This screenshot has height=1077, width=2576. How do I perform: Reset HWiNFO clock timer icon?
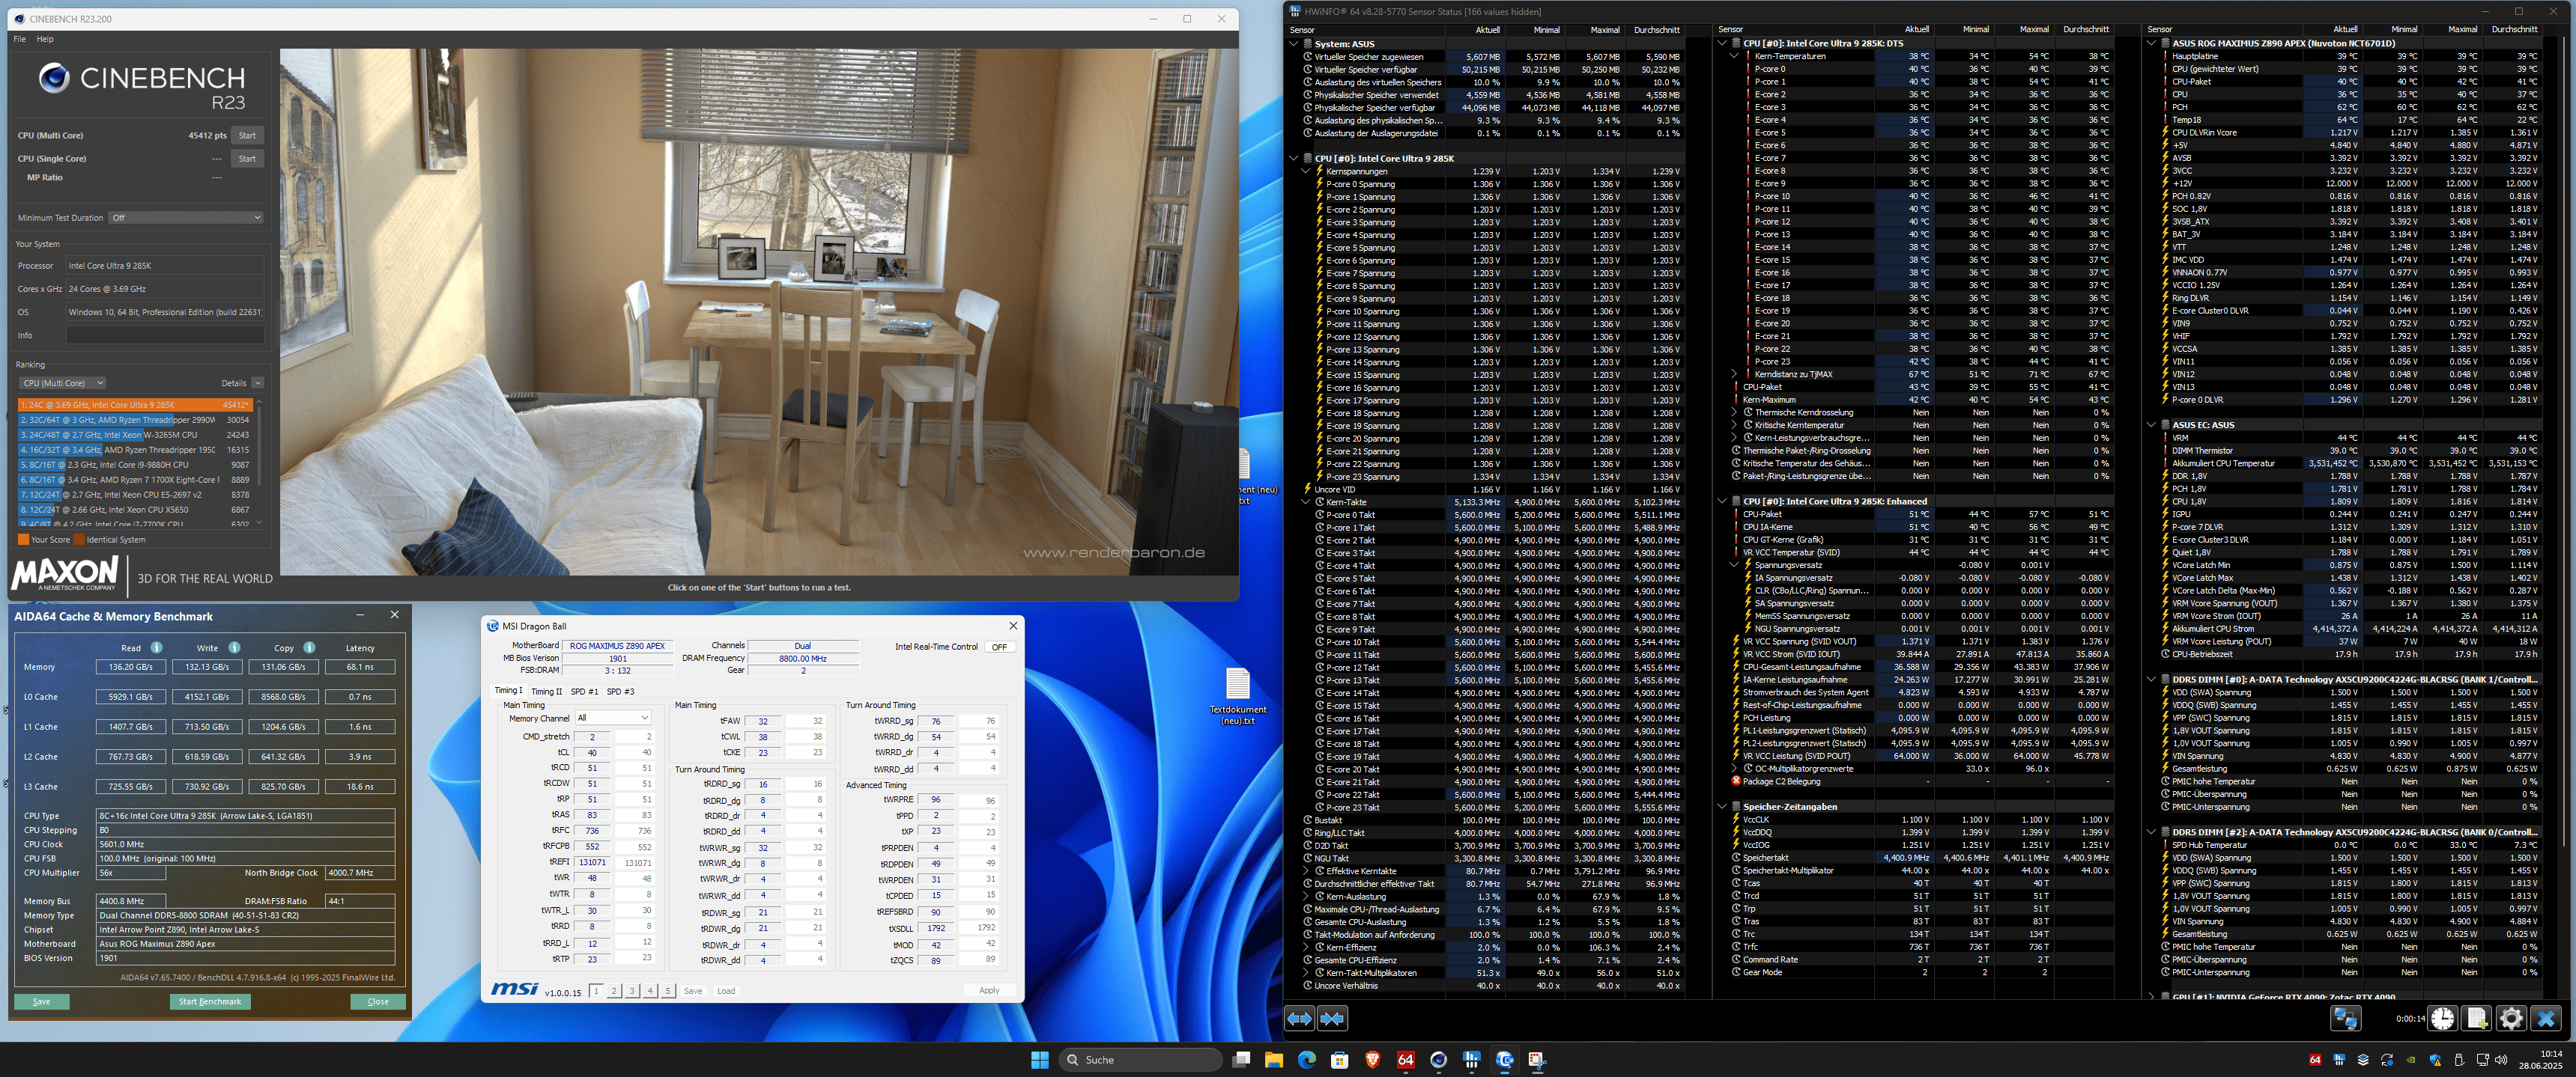click(2442, 1018)
